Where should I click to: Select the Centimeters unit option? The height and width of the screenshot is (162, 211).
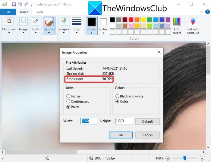click(68, 102)
